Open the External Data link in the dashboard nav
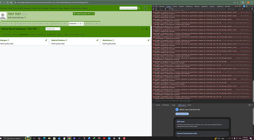This screenshot has height=140, width=254. pos(74,35)
